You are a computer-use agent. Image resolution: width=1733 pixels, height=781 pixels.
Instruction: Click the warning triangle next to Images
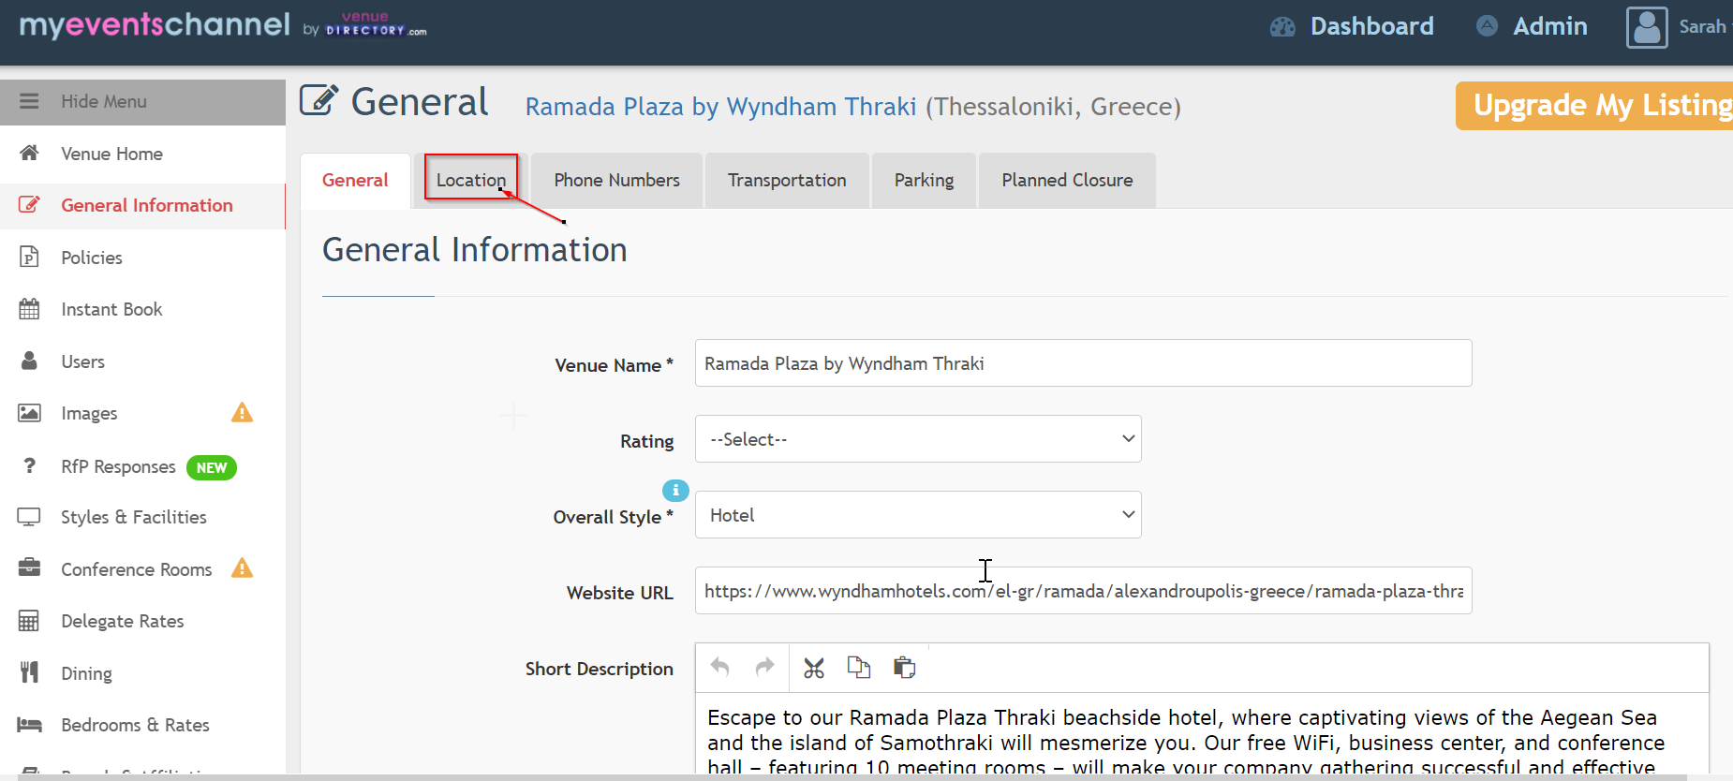click(x=242, y=412)
